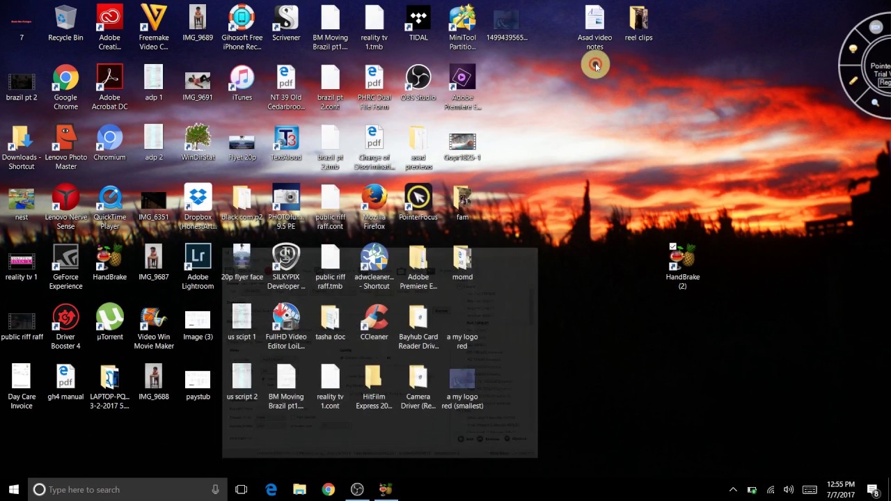Click PointerFocus magnifier tool
Image resolution: width=891 pixels, height=501 pixels.
pyautogui.click(x=875, y=103)
